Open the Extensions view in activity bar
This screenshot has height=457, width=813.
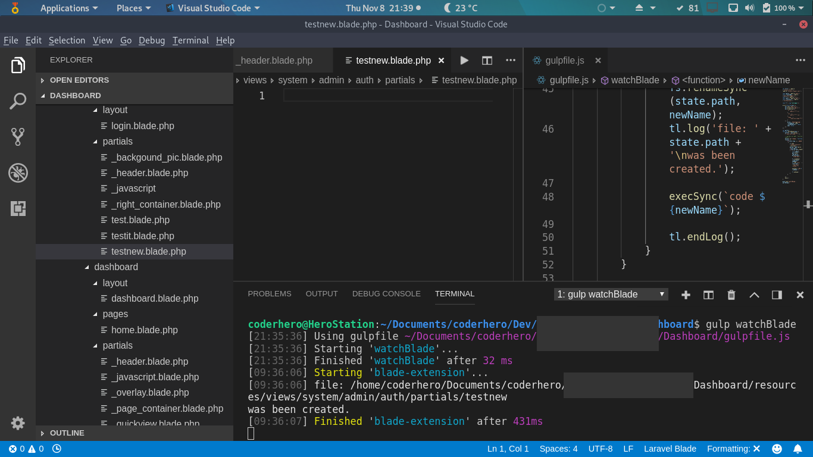tap(18, 208)
